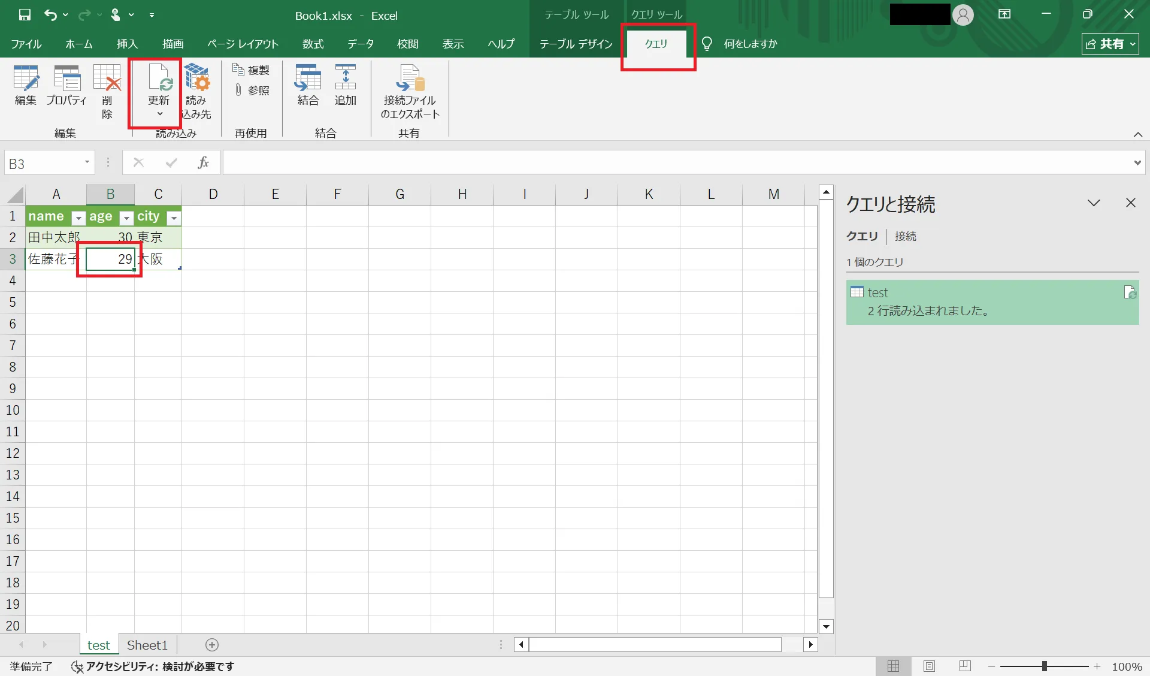Refresh the test query in side pane
Image resolution: width=1150 pixels, height=676 pixels.
coord(1130,292)
